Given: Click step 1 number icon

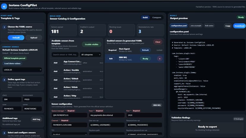Looking at the screenshot, I should pyautogui.click(x=4, y=27).
